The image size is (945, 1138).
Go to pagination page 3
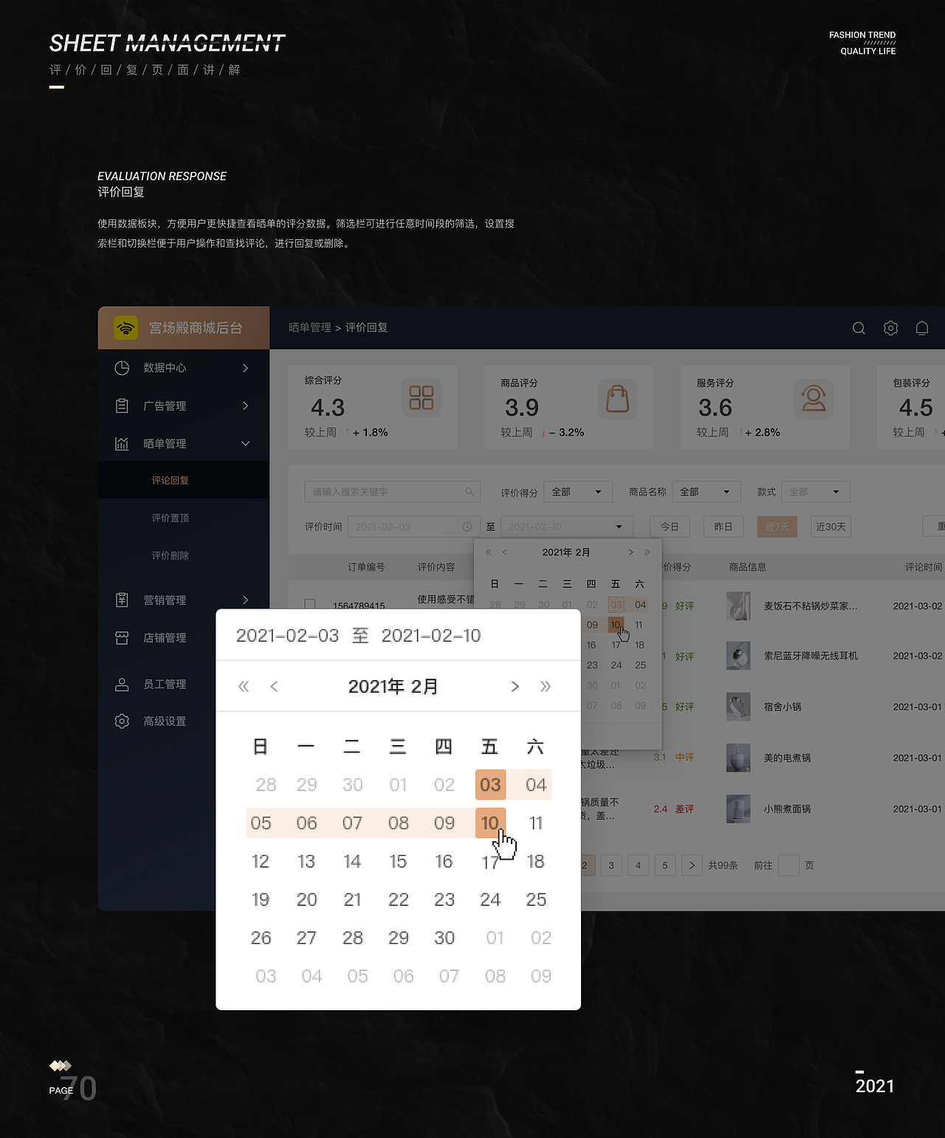tap(611, 866)
